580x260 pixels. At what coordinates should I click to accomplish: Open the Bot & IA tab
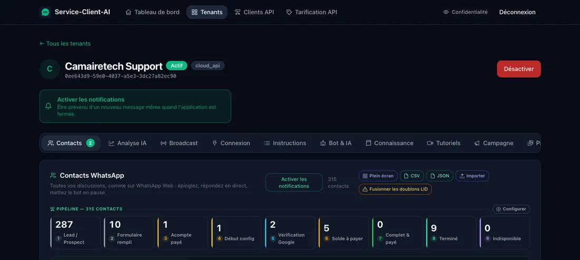point(336,143)
